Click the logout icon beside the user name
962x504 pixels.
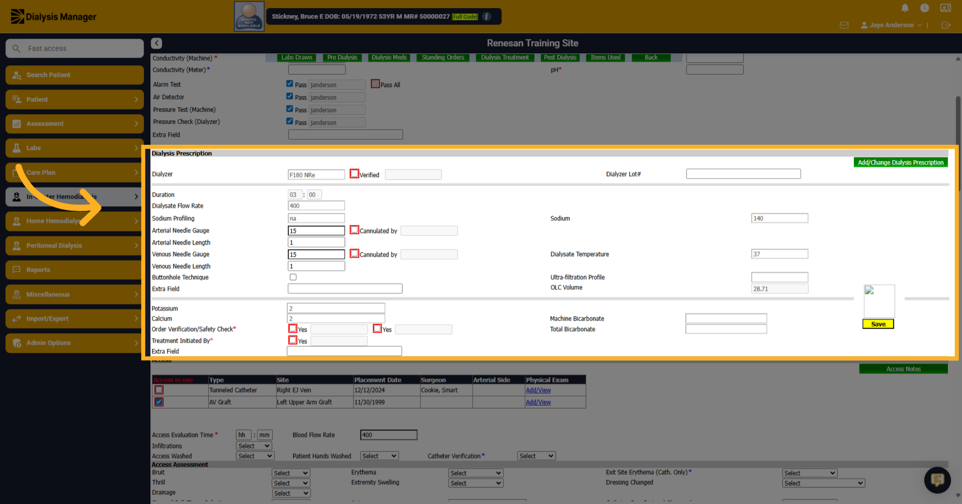(x=946, y=25)
